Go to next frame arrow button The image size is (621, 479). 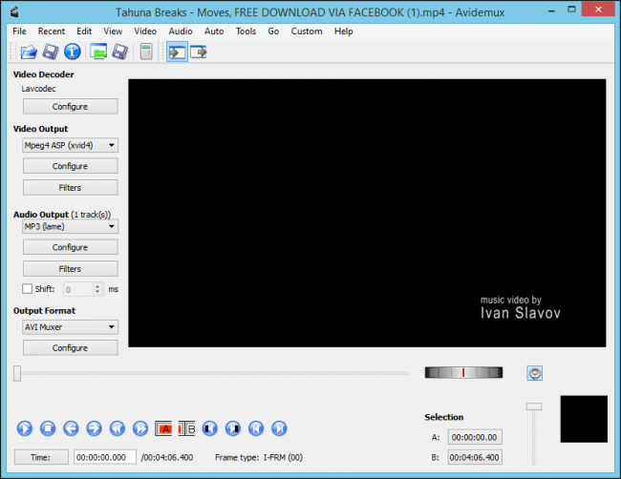click(94, 428)
